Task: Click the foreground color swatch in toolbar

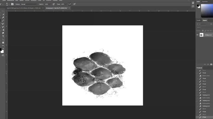Action: pyautogui.click(x=1, y=49)
